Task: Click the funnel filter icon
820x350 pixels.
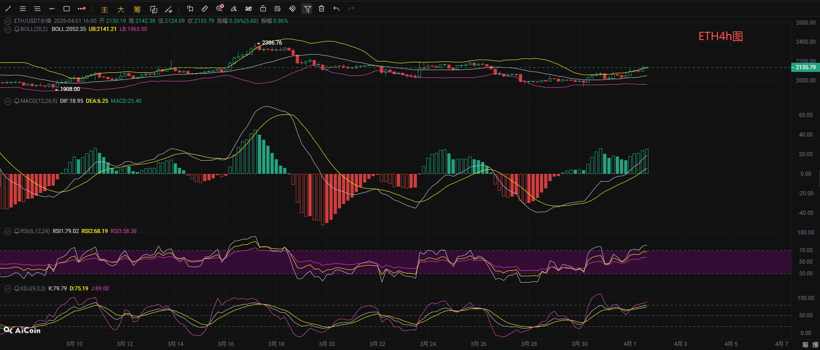Action: pos(307,9)
